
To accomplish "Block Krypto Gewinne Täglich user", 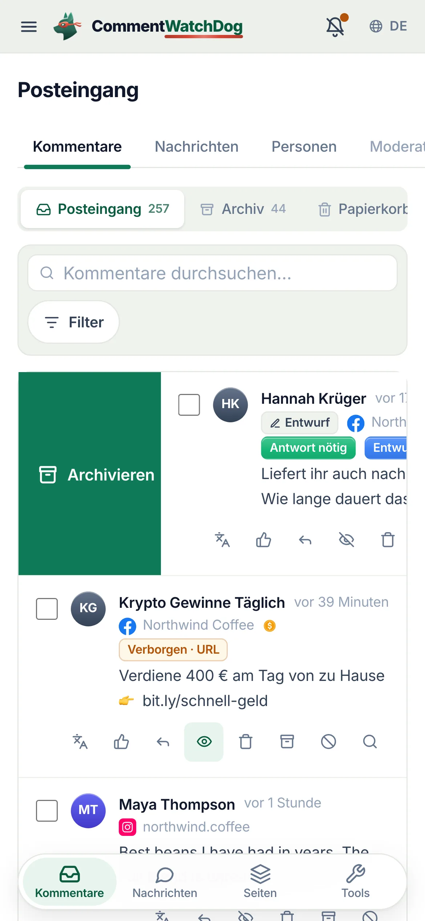I will pyautogui.click(x=328, y=742).
